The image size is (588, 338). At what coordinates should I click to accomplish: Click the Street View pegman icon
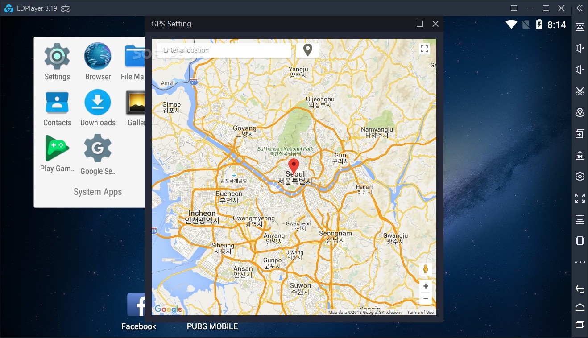coord(426,269)
